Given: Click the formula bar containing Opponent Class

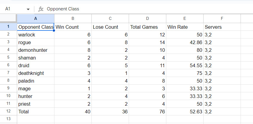Looking at the screenshot, I should coord(149,9).
